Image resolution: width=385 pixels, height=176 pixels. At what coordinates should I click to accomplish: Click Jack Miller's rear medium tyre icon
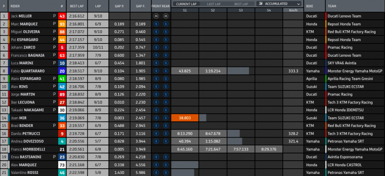[x=165, y=16]
